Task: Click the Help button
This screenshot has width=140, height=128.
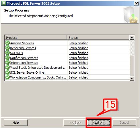Action: [16, 123]
